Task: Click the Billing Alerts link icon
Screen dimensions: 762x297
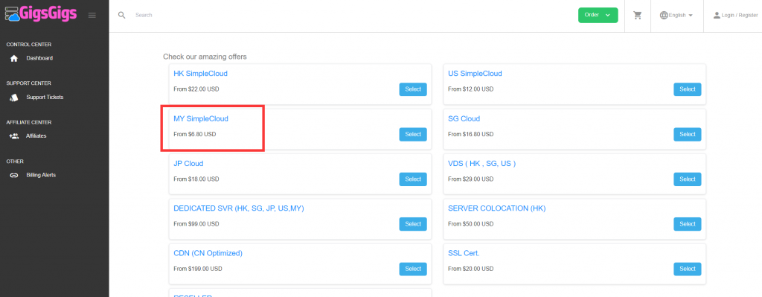Action: pyautogui.click(x=14, y=175)
